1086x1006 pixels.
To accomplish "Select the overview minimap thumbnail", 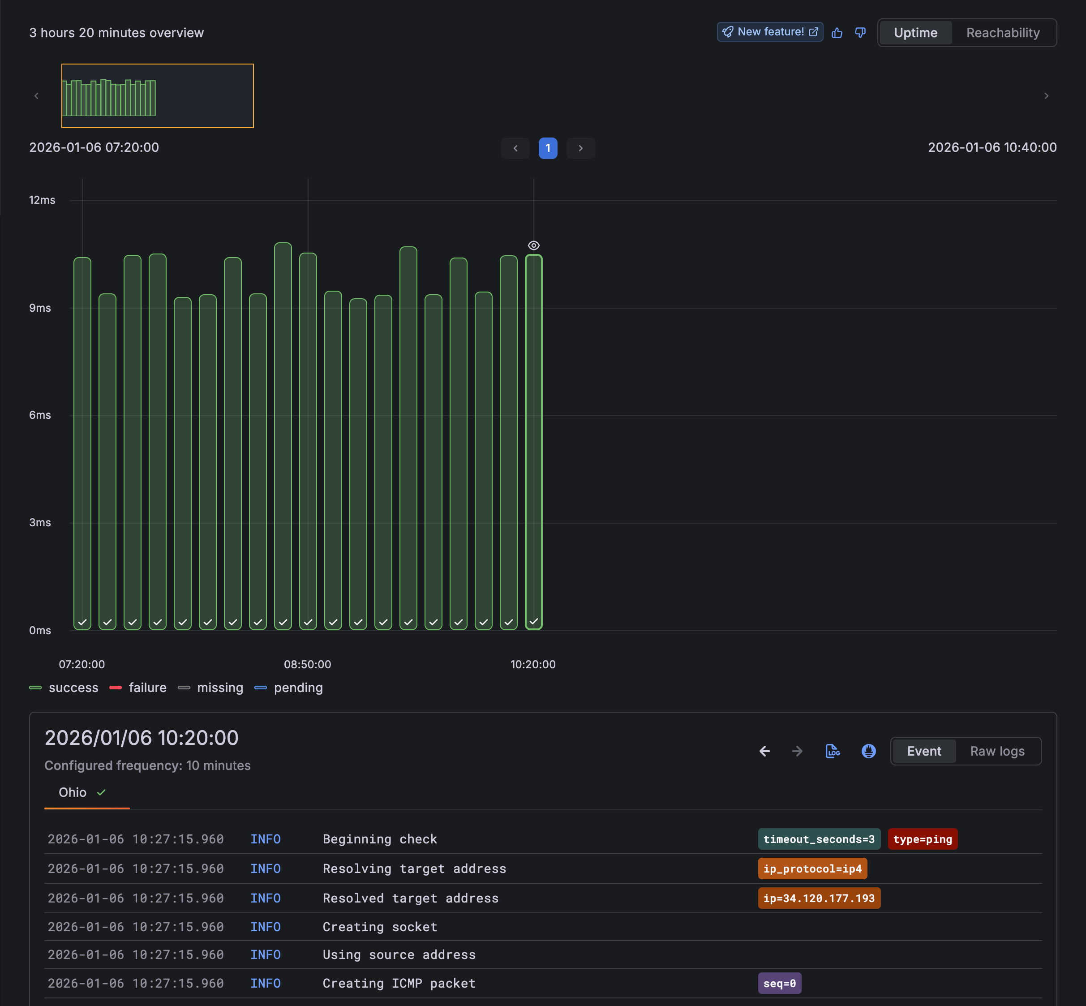I will pos(157,96).
